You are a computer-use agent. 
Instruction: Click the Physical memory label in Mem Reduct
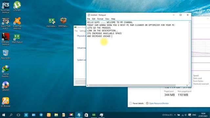click(82, 36)
